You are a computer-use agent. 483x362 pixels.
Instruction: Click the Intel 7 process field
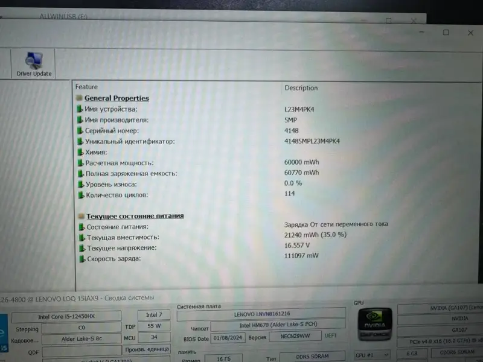154,315
